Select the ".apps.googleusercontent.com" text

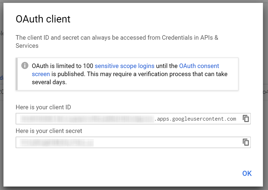195,119
